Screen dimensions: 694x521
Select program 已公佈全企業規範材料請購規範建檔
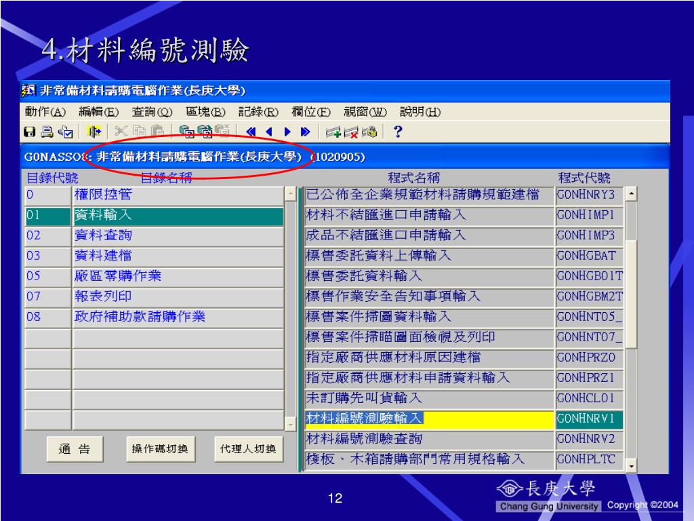pyautogui.click(x=429, y=195)
